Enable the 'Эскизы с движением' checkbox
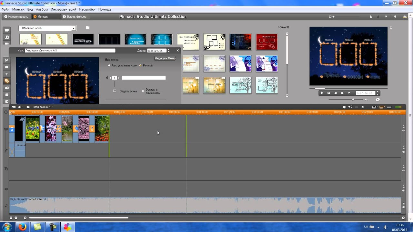 click(143, 91)
